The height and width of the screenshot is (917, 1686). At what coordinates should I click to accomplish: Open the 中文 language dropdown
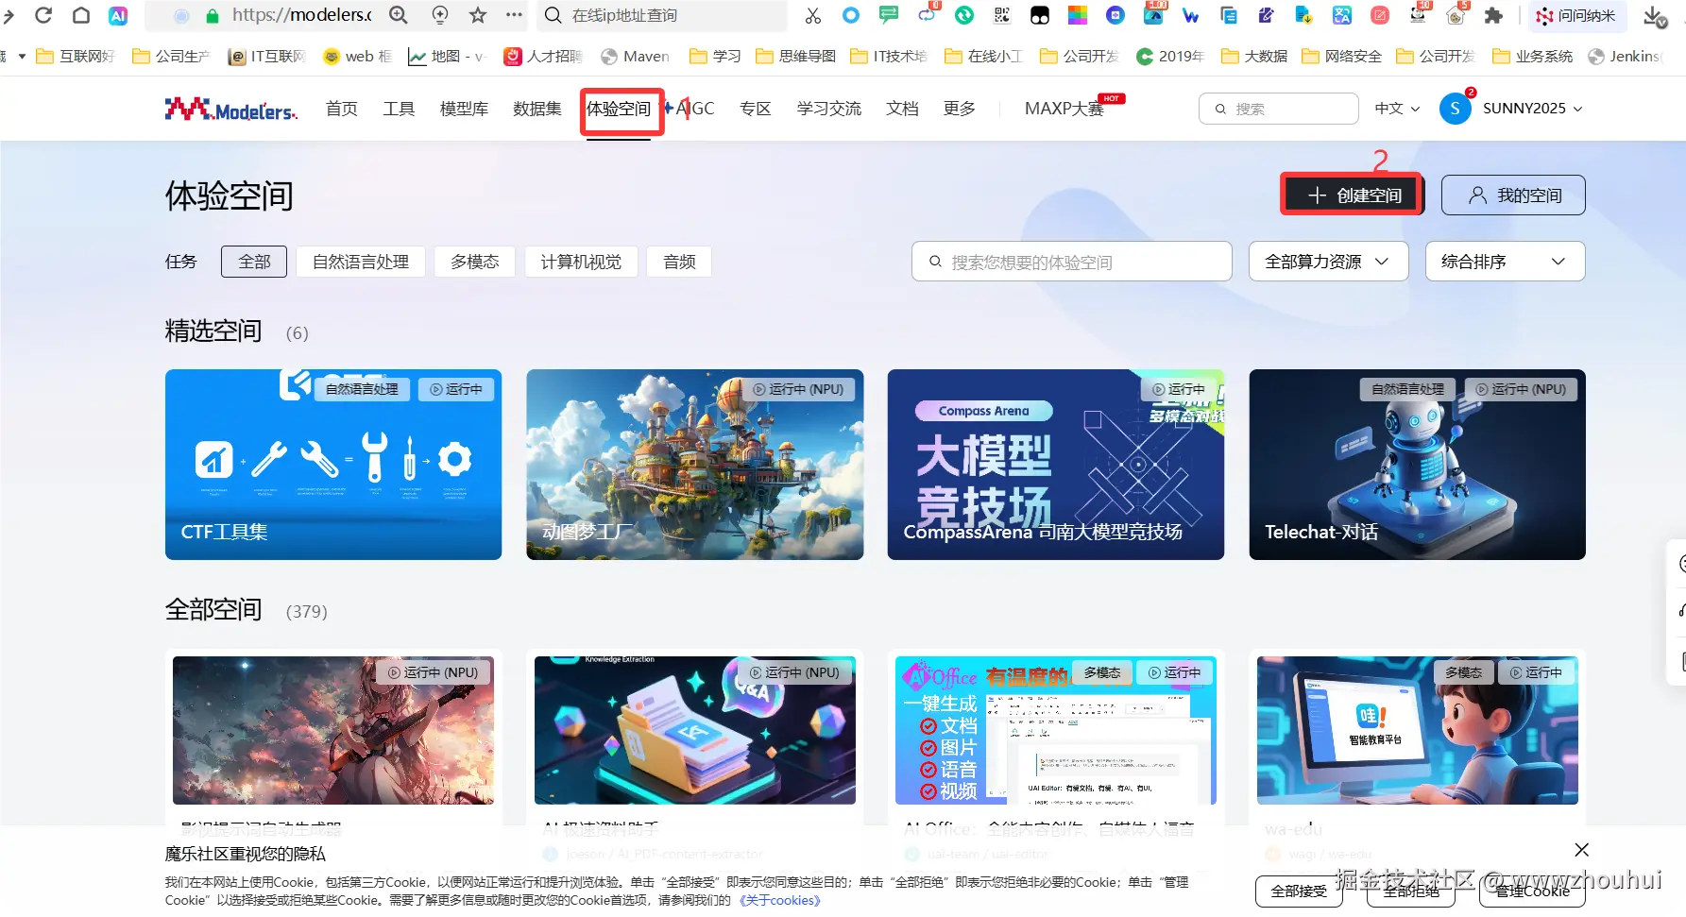1397,109
